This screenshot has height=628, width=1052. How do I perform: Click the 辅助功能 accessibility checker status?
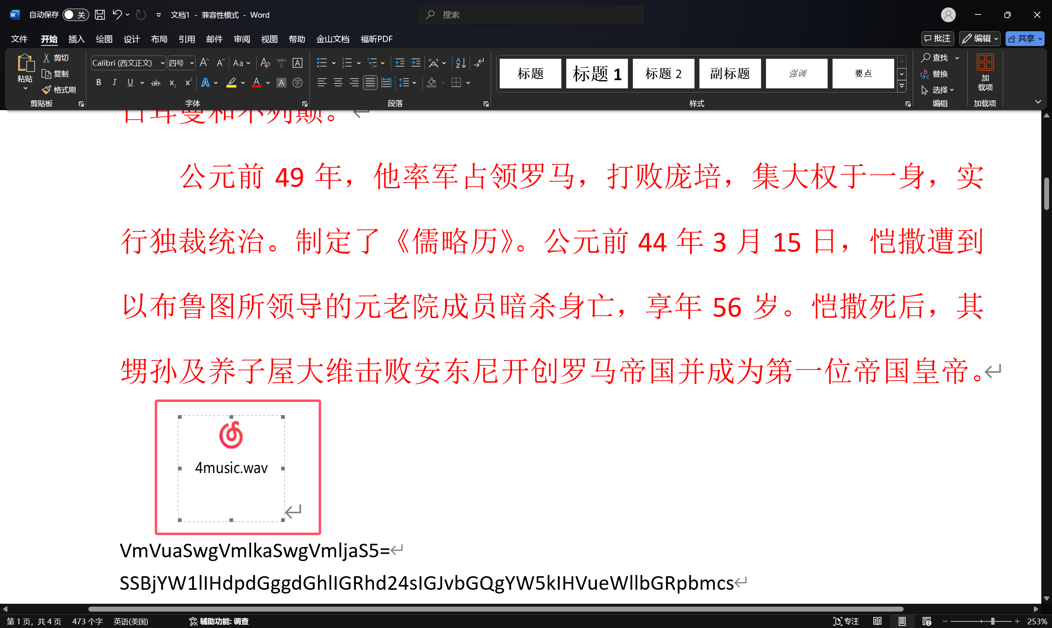pyautogui.click(x=219, y=621)
